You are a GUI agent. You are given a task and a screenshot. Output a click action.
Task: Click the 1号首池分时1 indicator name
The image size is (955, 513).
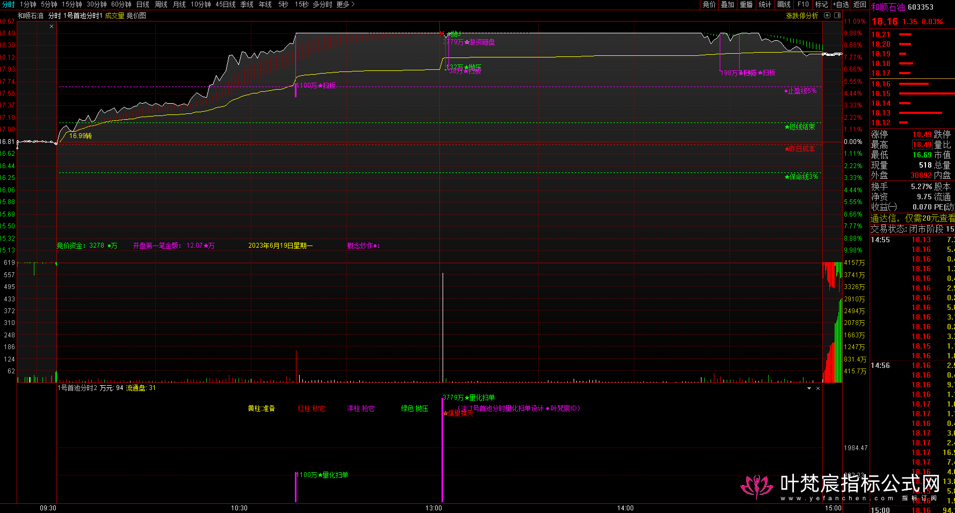(83, 16)
